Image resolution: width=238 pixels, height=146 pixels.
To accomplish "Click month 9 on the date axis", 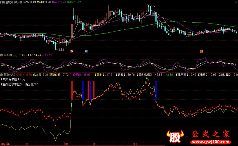I will click(27, 144).
